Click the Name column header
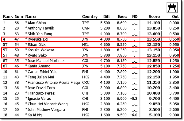The image size is (184, 121). click(x=30, y=17)
